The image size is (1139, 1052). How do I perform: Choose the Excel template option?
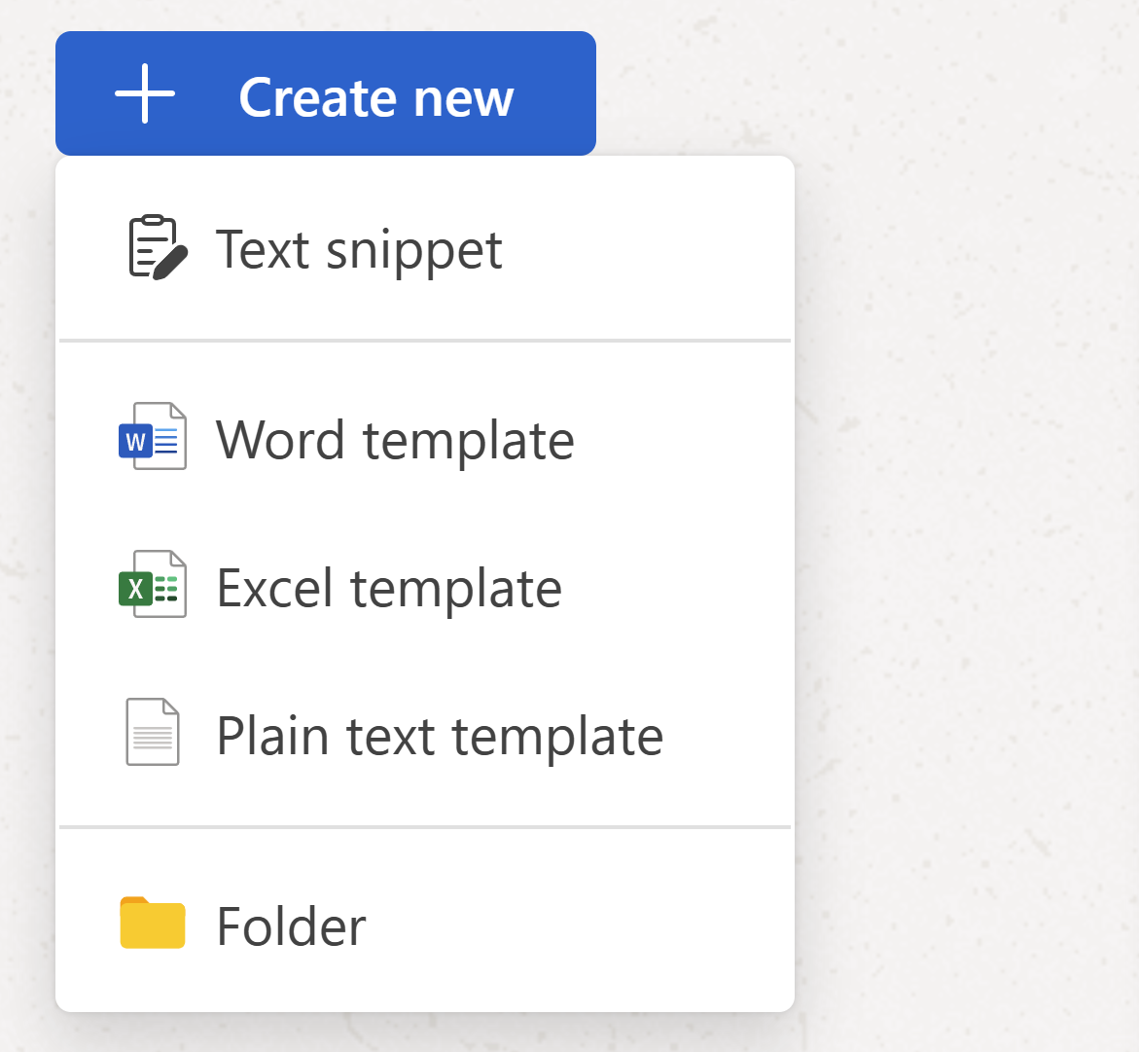coord(425,587)
